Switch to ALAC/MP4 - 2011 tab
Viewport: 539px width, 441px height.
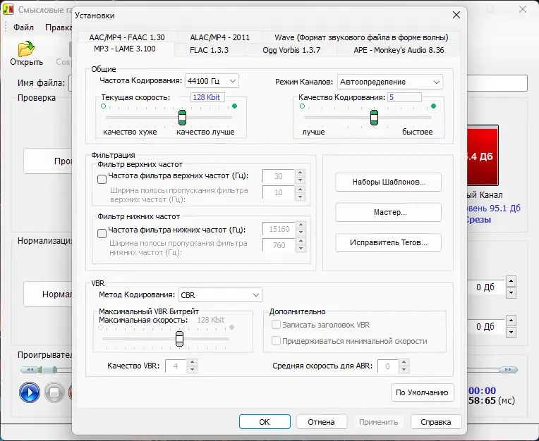pyautogui.click(x=220, y=37)
